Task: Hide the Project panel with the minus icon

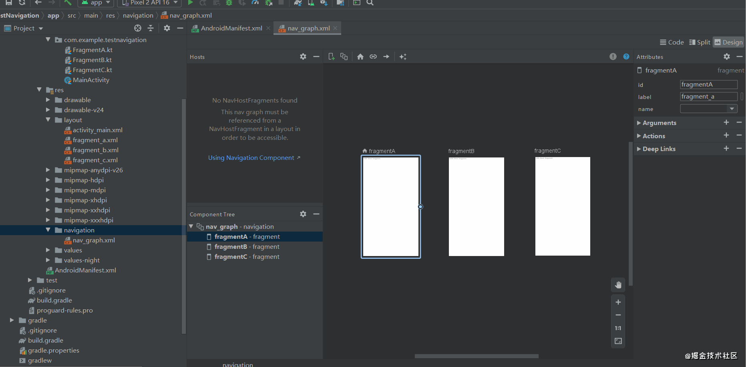Action: click(x=180, y=28)
